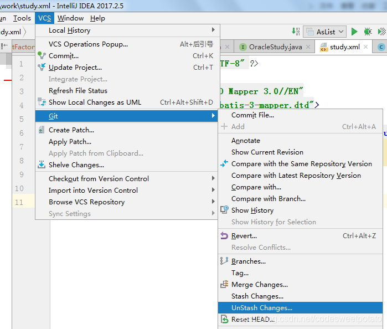387x329 pixels.
Task: Click the Commit checkmark icon
Action: point(42,55)
